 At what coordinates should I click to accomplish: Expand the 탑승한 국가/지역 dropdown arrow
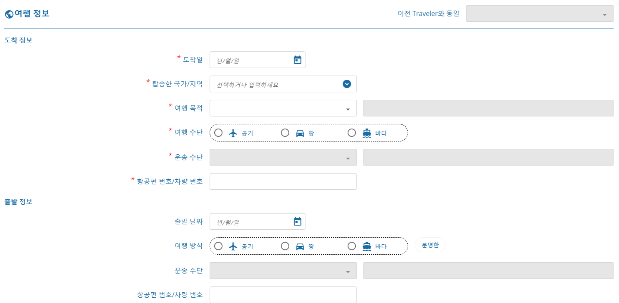coord(347,84)
